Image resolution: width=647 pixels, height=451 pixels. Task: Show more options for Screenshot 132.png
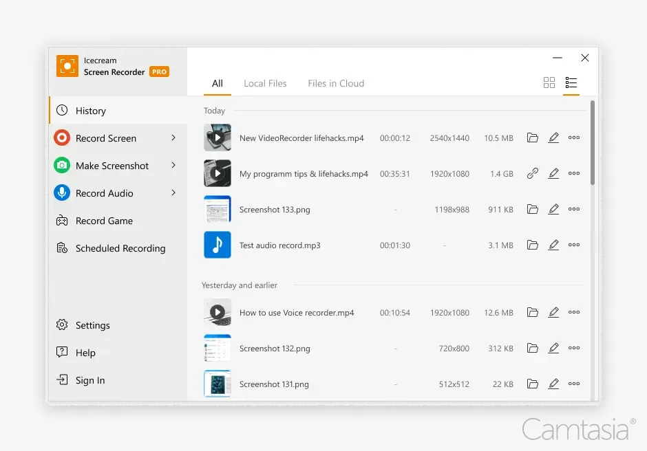pyautogui.click(x=574, y=348)
